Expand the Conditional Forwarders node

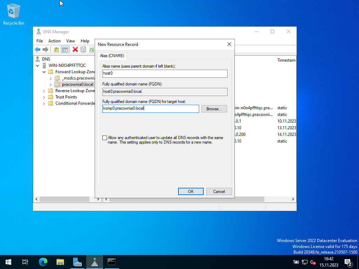(x=44, y=103)
